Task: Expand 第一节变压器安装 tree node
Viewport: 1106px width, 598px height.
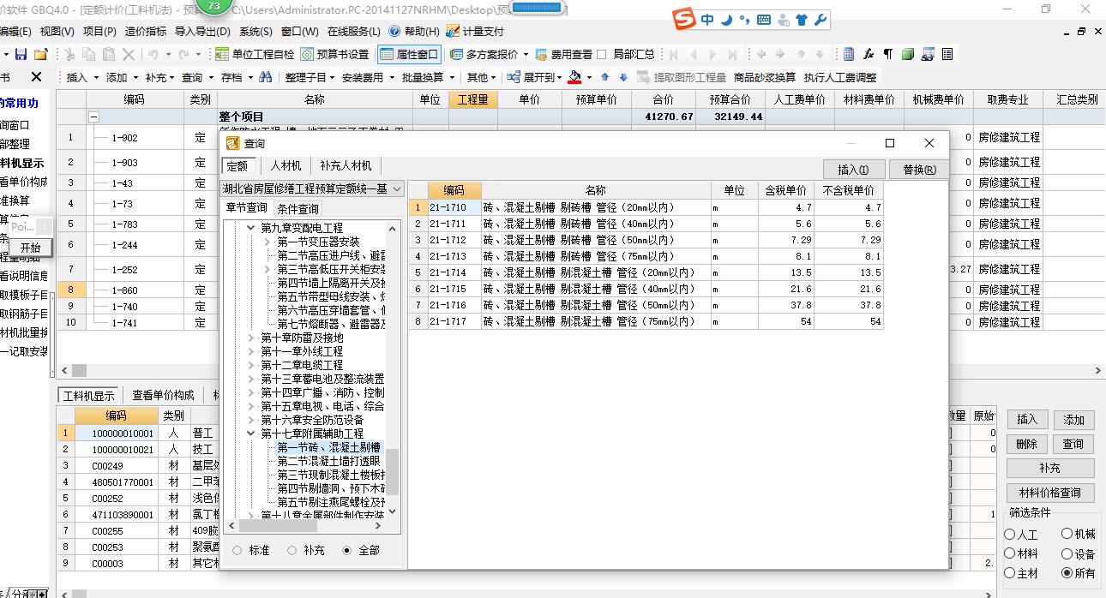Action: coord(267,242)
